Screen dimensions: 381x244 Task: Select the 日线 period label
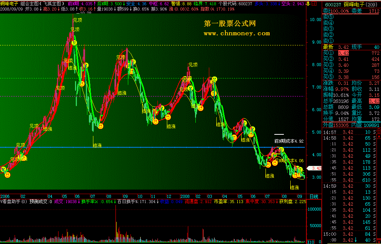pyautogui.click(x=314, y=196)
